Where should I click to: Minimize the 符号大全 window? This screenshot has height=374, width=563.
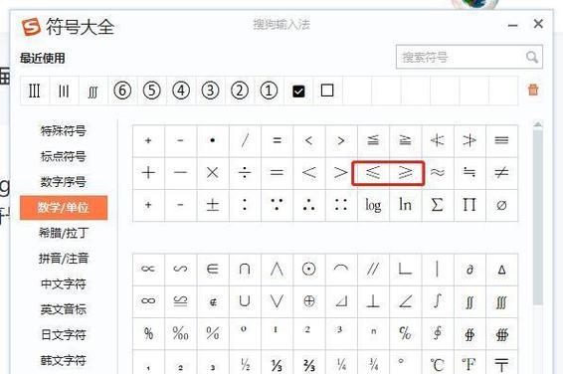[513, 25]
